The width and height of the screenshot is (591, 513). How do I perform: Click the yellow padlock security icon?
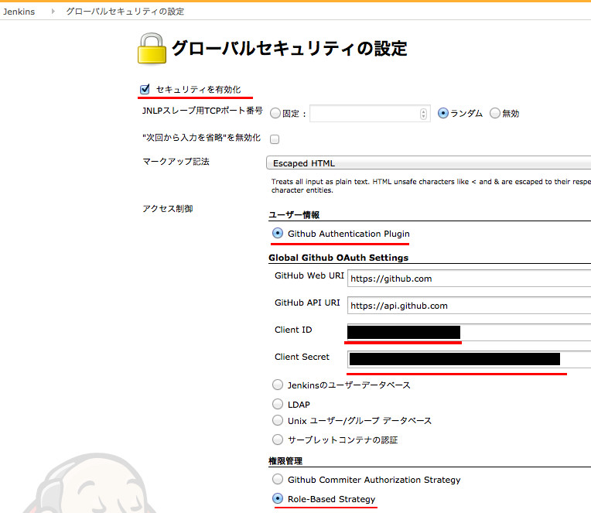152,48
